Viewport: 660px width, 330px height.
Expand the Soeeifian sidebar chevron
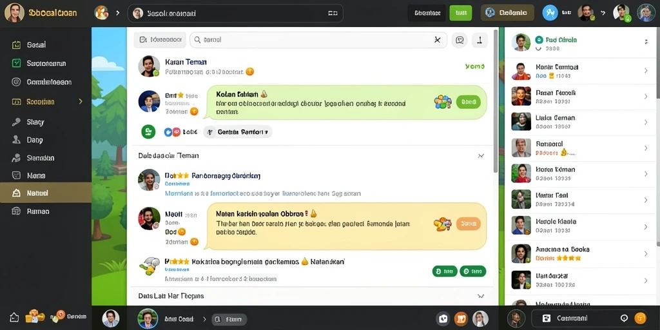pos(81,101)
